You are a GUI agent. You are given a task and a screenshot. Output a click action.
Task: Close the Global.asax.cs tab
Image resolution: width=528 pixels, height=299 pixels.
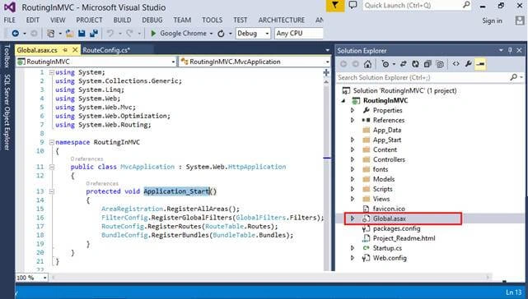pos(75,50)
